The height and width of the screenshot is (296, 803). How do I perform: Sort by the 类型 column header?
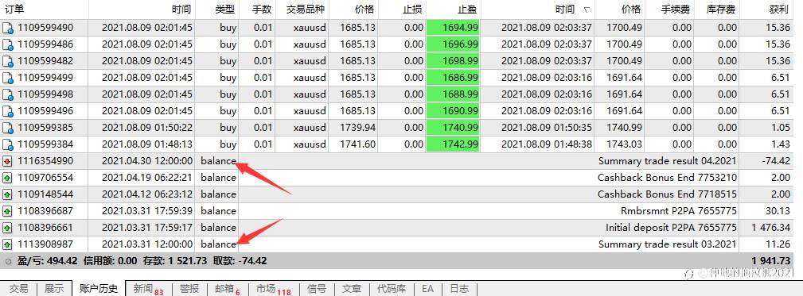tap(216, 10)
